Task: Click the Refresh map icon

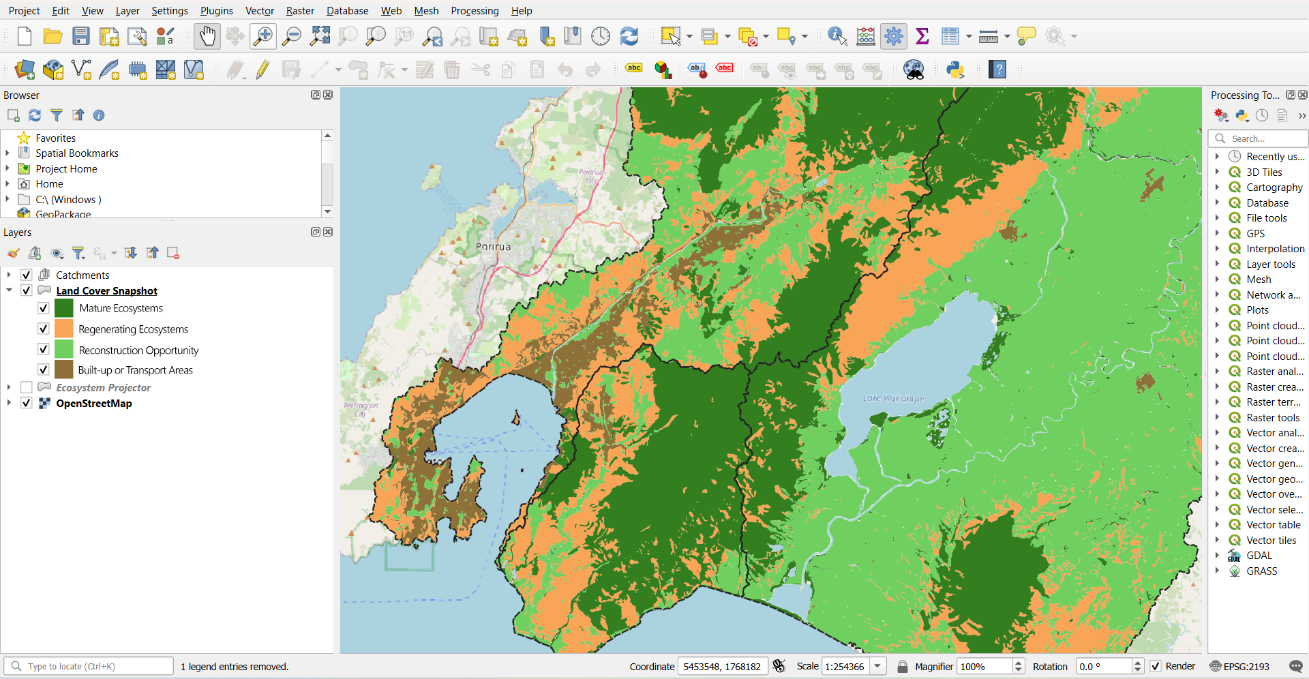Action: [x=629, y=36]
